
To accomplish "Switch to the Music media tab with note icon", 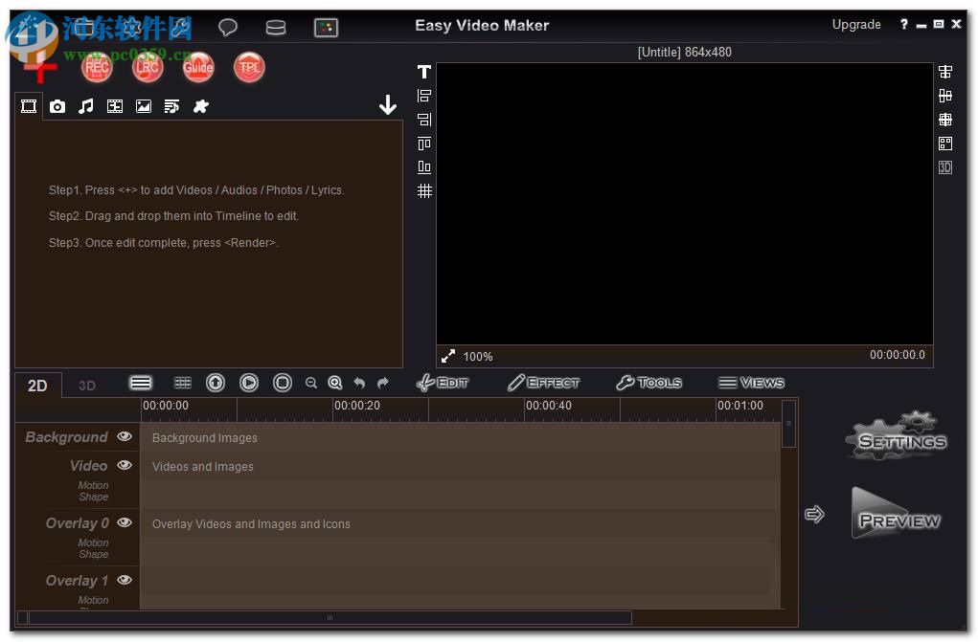I will (x=85, y=106).
